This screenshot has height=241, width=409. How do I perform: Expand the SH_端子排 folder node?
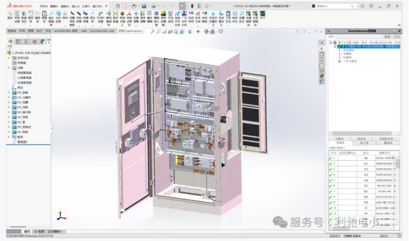click(9, 112)
